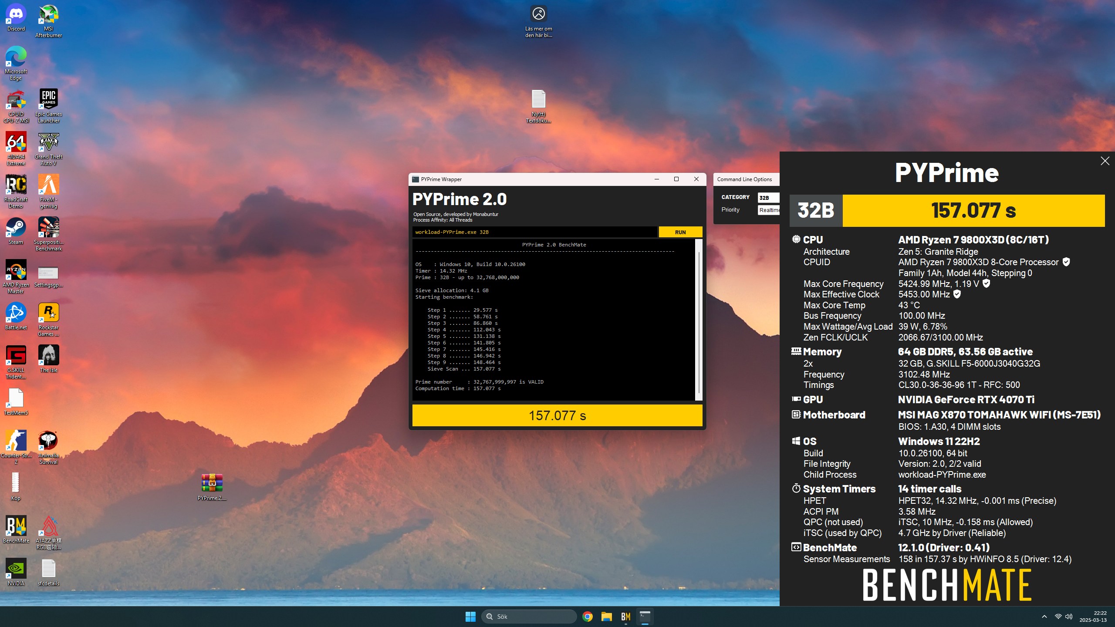
Task: Open G.SKILL Trident desktop icon
Action: (16, 363)
